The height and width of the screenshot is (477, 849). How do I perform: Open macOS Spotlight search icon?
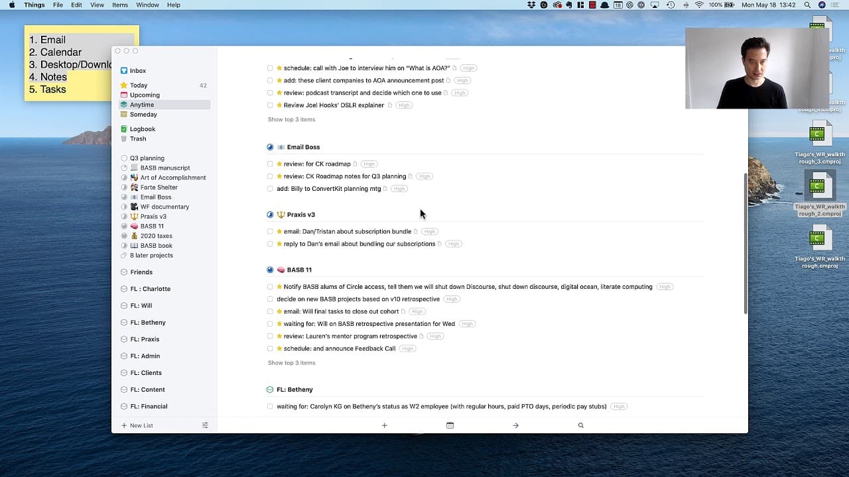pyautogui.click(x=807, y=5)
